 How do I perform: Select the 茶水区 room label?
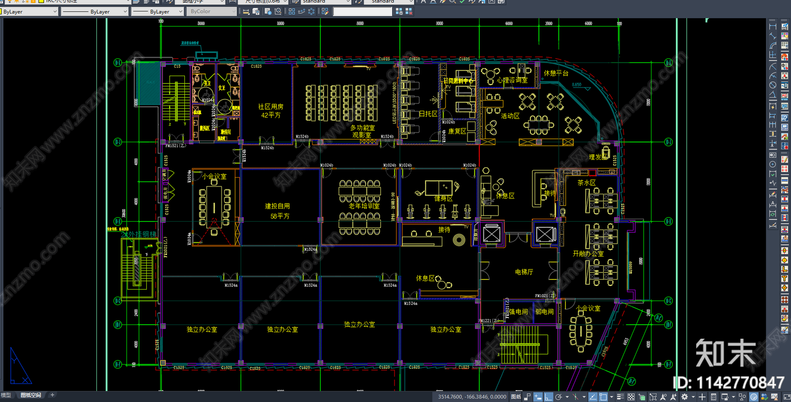point(587,183)
